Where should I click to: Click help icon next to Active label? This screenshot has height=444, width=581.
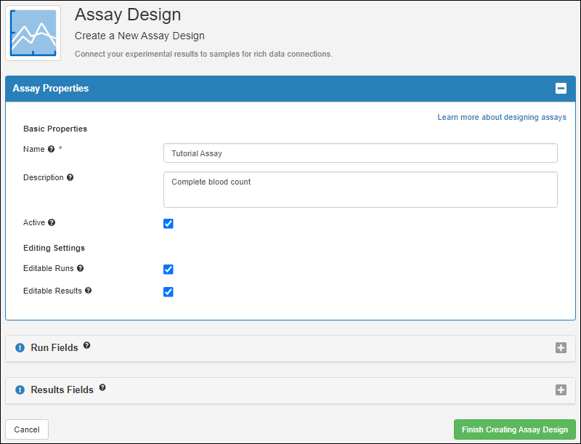coord(52,223)
